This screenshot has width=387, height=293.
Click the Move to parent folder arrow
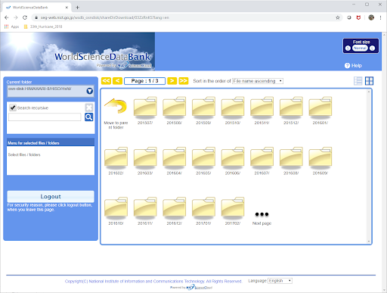116,106
